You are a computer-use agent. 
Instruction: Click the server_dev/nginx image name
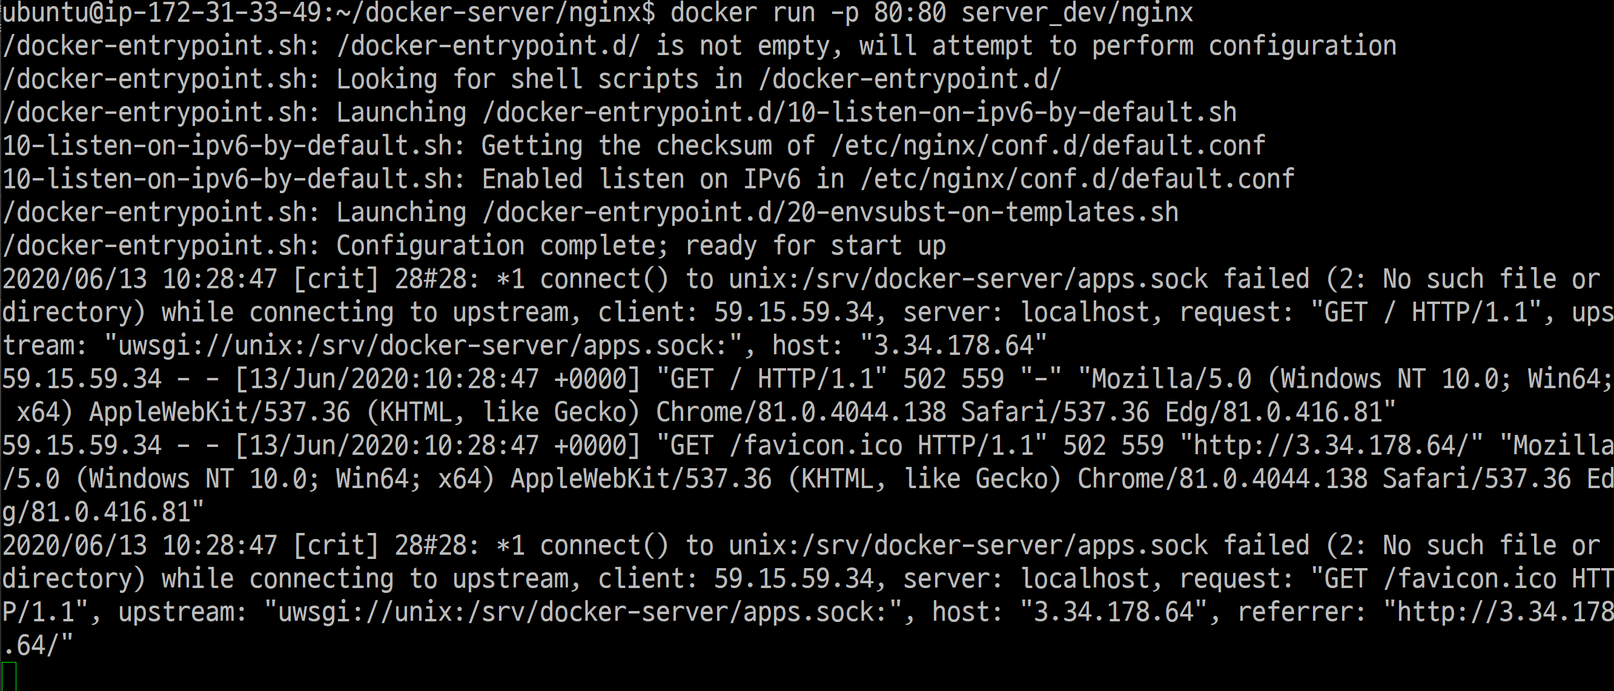pos(1076,13)
